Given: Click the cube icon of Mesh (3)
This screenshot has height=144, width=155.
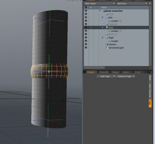Looking at the screenshot, I should (107, 34).
